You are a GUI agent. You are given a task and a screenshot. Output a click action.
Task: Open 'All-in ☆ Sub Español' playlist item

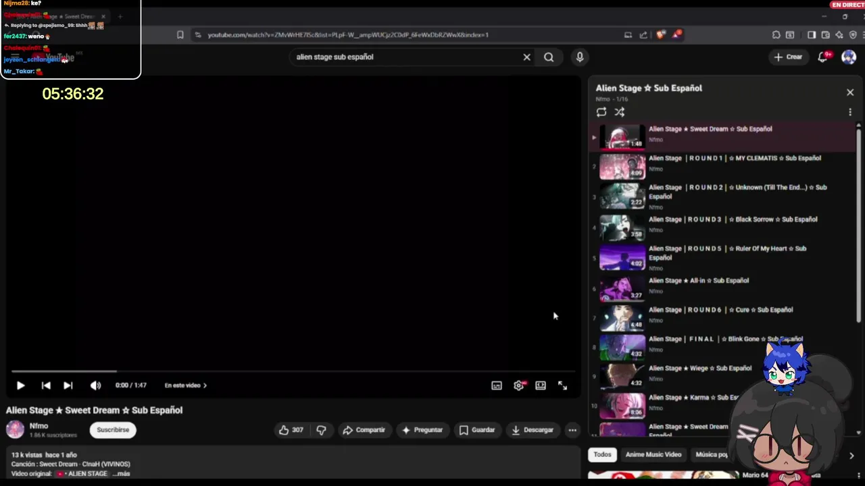[x=723, y=289]
